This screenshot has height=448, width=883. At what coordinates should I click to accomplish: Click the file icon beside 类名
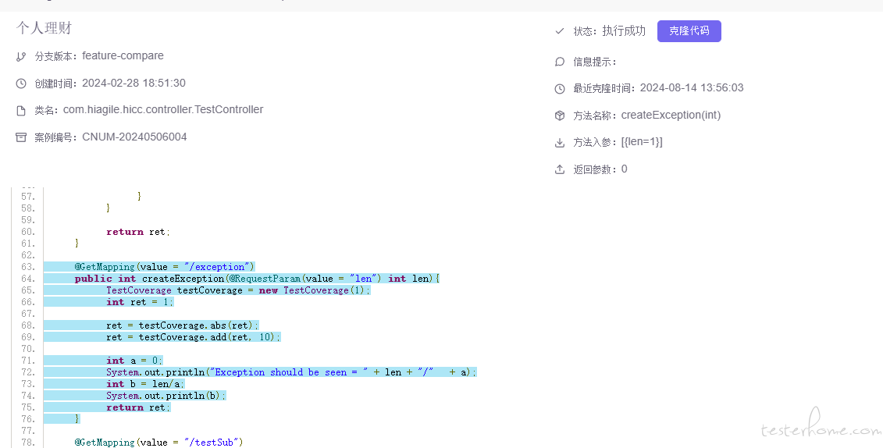coord(21,110)
